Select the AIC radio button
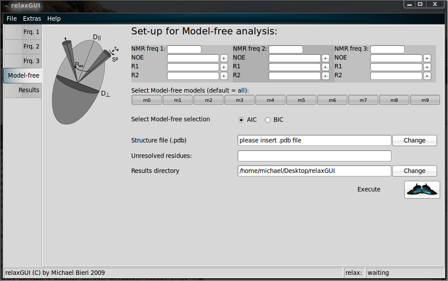The height and width of the screenshot is (281, 448). [241, 120]
